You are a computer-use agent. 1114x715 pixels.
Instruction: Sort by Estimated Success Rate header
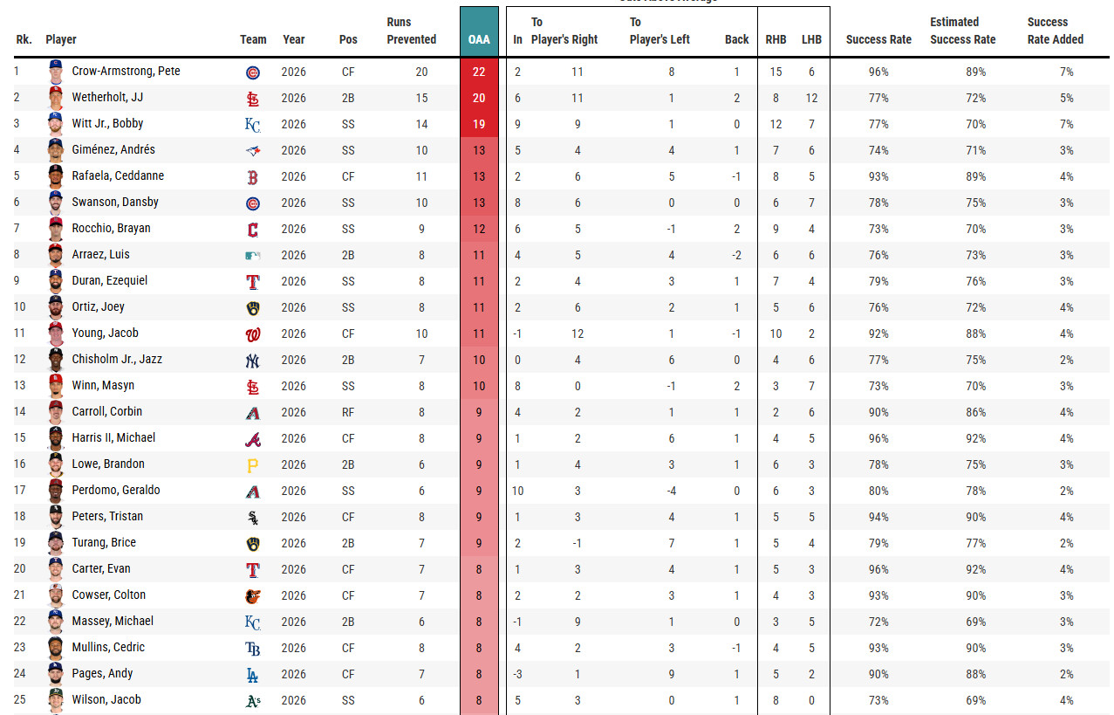pyautogui.click(x=963, y=31)
